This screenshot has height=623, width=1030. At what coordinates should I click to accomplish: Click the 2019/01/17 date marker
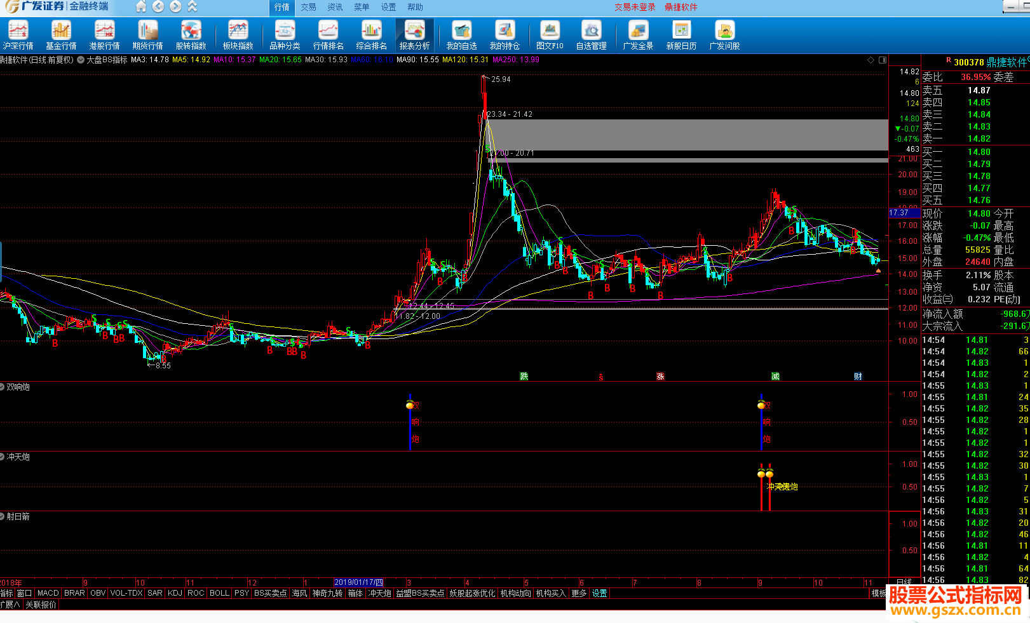[x=359, y=582]
